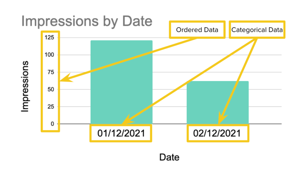
Task: Click the teal color of the first bar
Action: [121, 82]
